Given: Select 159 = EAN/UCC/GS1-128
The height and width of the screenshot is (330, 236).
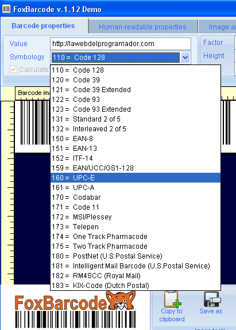Looking at the screenshot, I should tap(136, 168).
